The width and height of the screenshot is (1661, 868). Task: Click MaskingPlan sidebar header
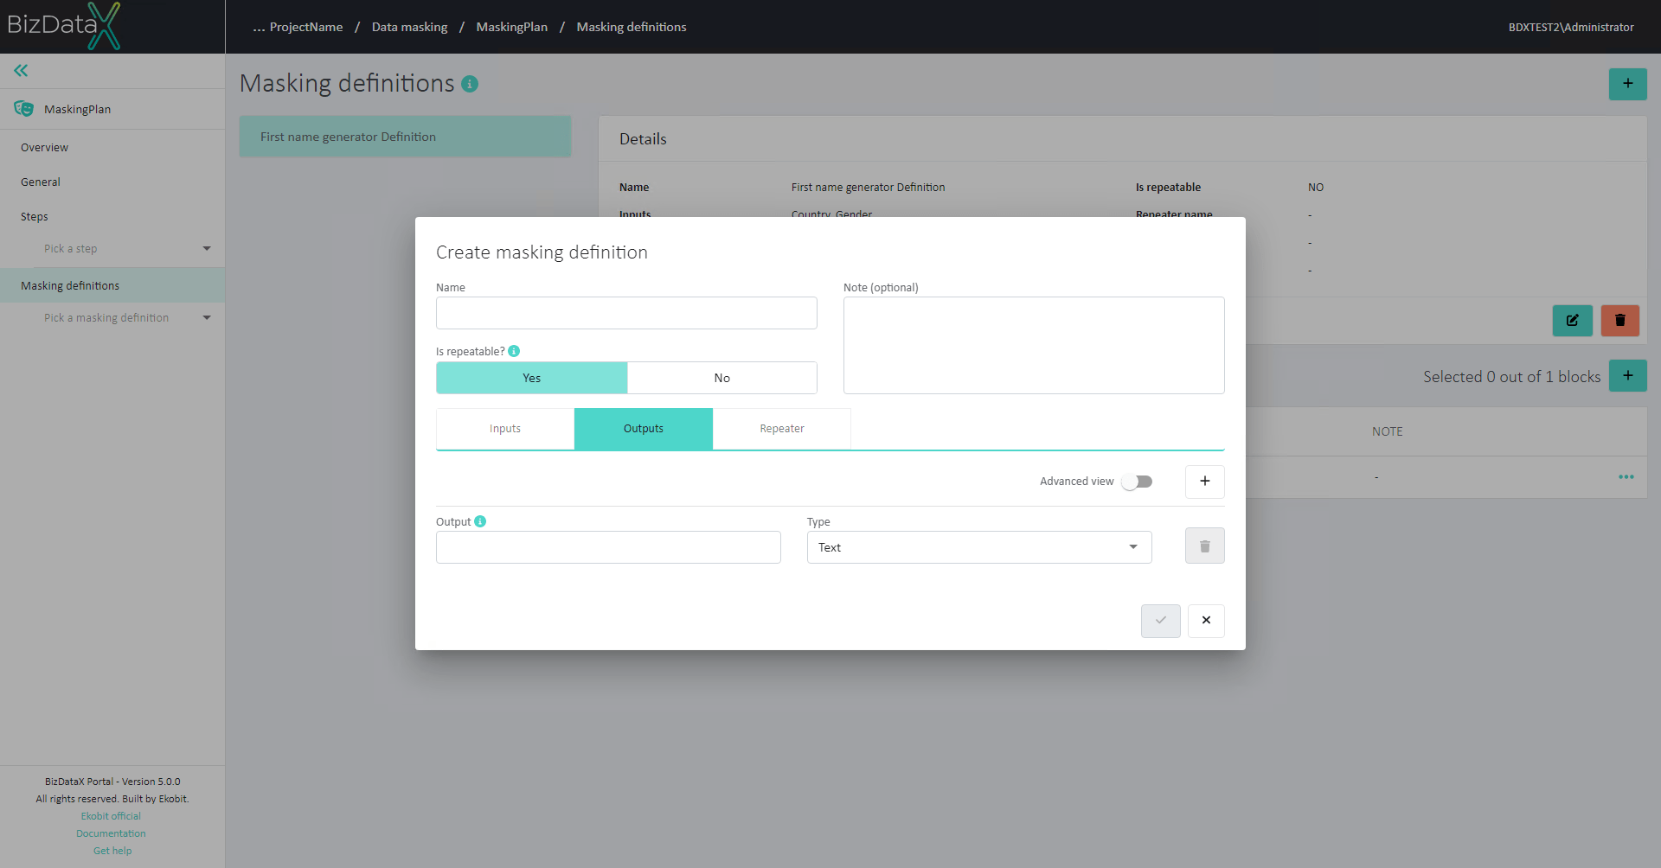pyautogui.click(x=112, y=109)
